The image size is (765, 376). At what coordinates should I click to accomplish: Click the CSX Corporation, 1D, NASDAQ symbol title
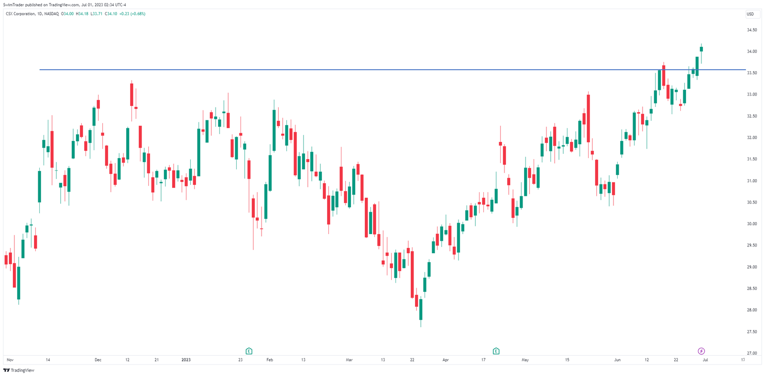click(32, 14)
